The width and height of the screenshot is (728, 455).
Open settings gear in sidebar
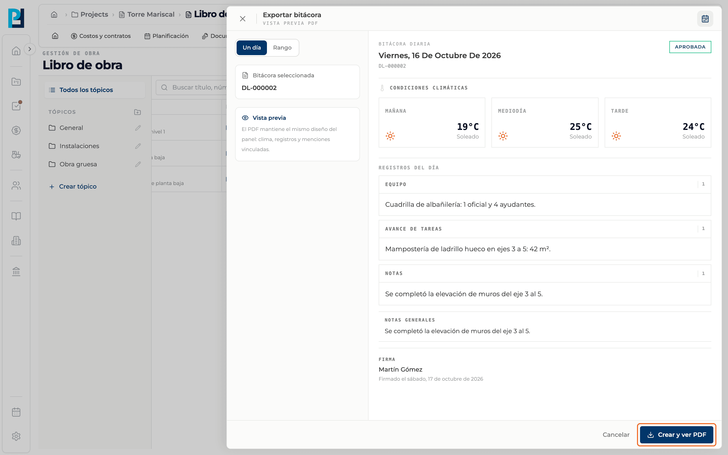coord(16,436)
